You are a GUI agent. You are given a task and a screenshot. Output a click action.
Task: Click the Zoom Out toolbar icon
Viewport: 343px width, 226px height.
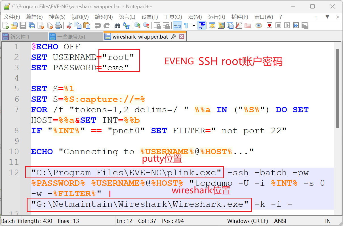[146, 26]
